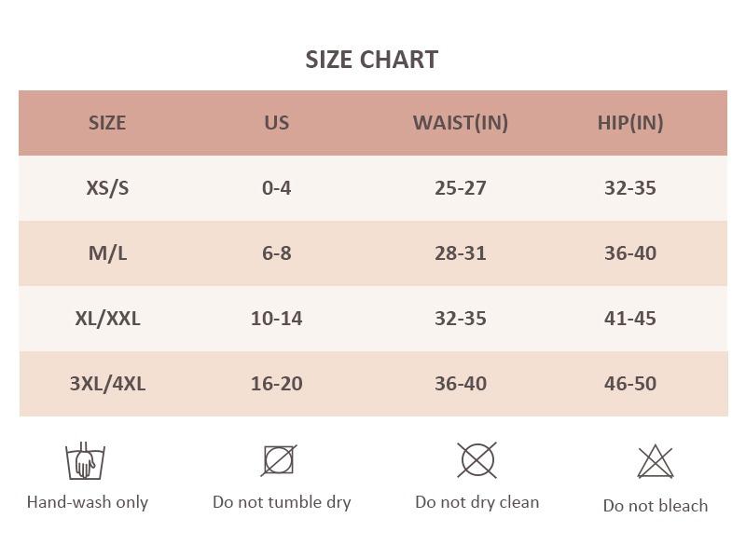Click the SIZE column header
Viewport: 746px width, 559px height.
(x=107, y=123)
